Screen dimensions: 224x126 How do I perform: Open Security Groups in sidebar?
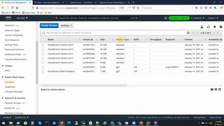pos(13,103)
